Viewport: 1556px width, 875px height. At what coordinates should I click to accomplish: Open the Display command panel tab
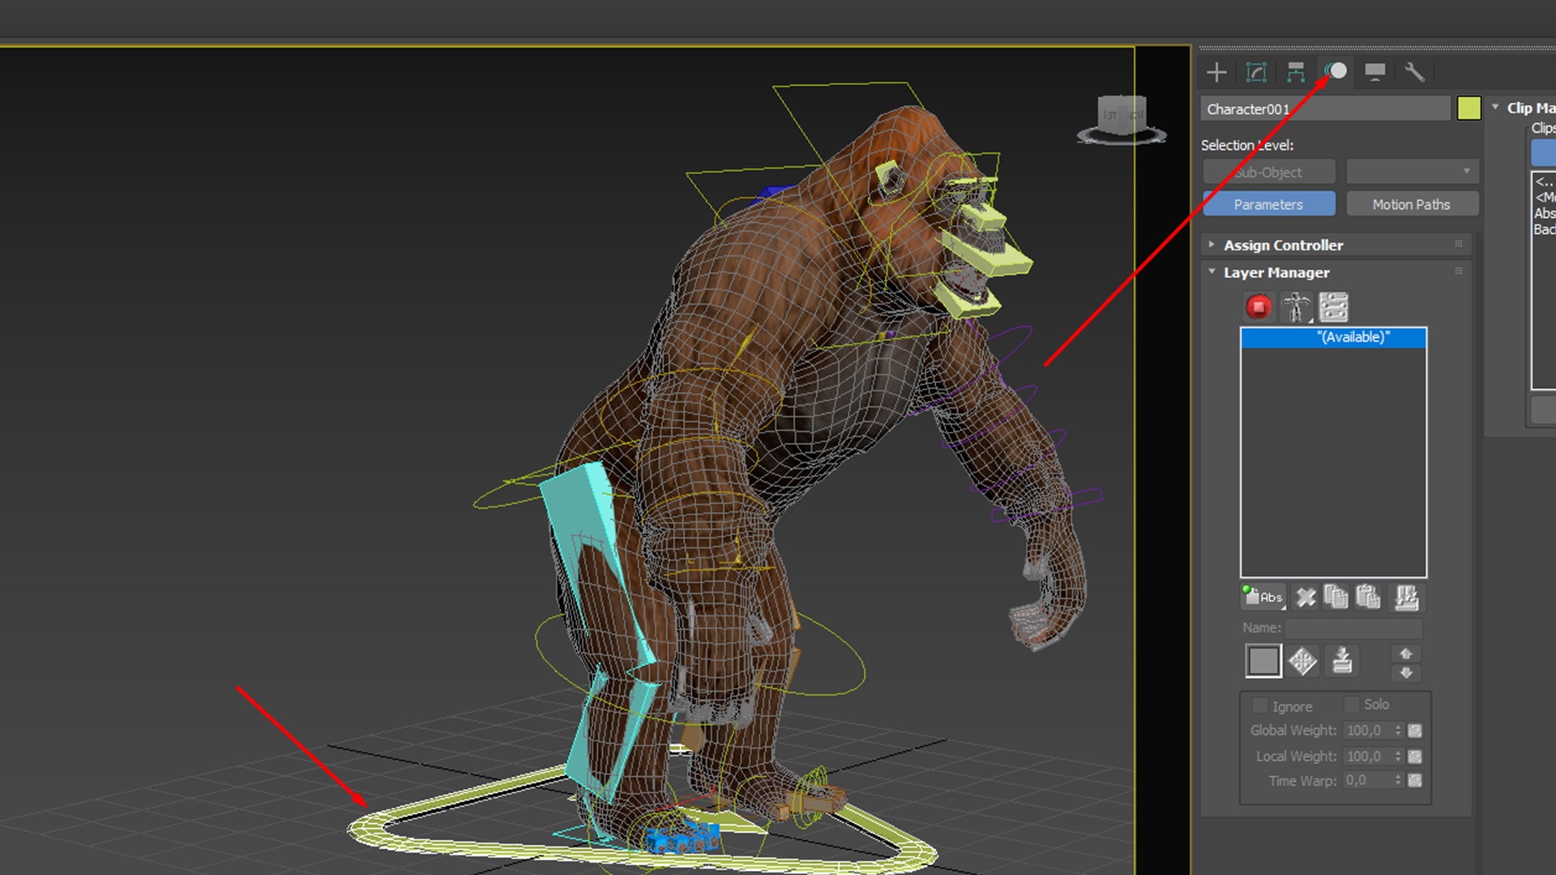point(1375,72)
